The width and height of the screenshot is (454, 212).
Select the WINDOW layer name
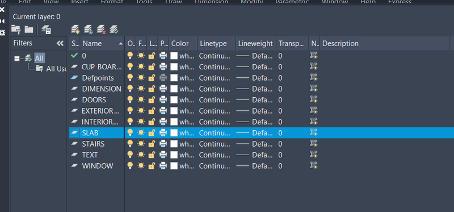click(98, 166)
